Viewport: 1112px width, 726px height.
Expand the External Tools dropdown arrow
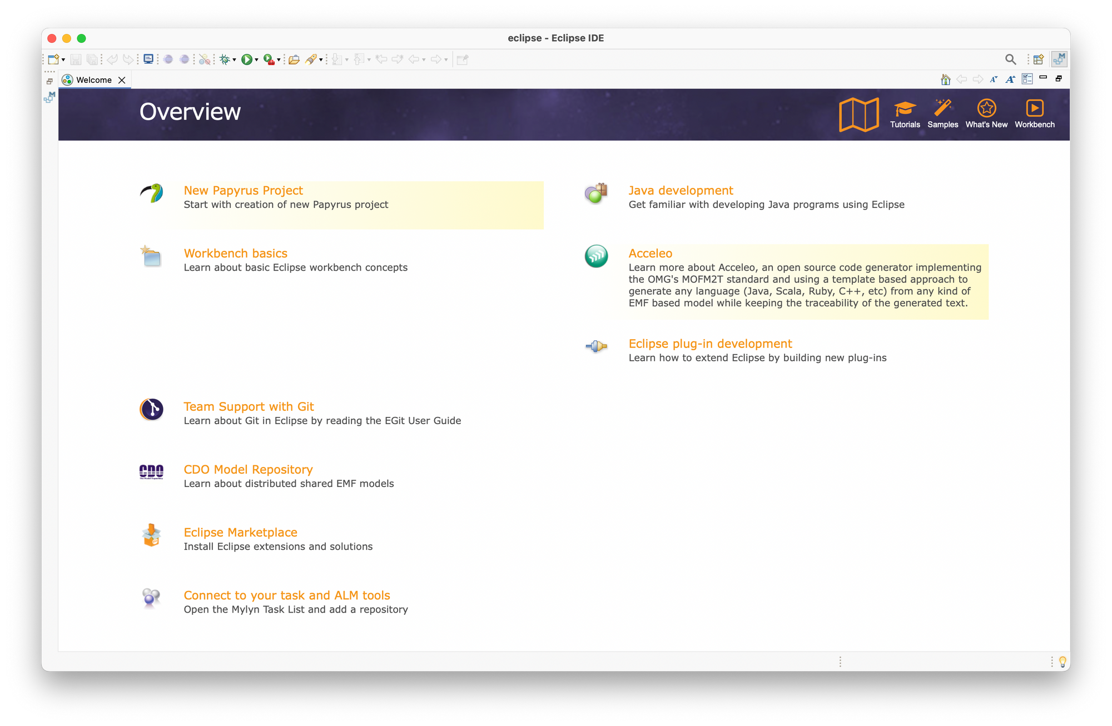(x=279, y=60)
